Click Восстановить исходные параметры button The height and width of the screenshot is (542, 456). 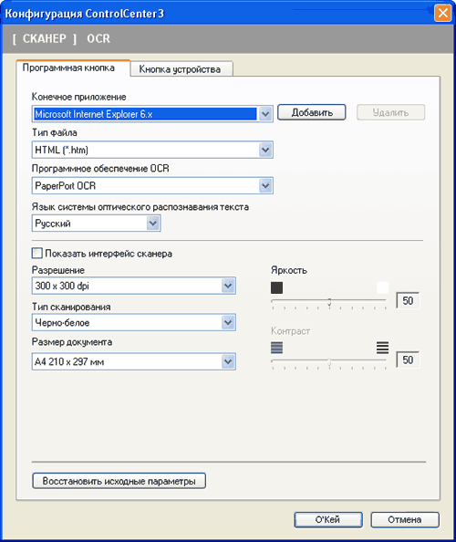point(119,481)
